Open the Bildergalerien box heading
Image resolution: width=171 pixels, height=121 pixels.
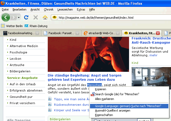click(60, 119)
